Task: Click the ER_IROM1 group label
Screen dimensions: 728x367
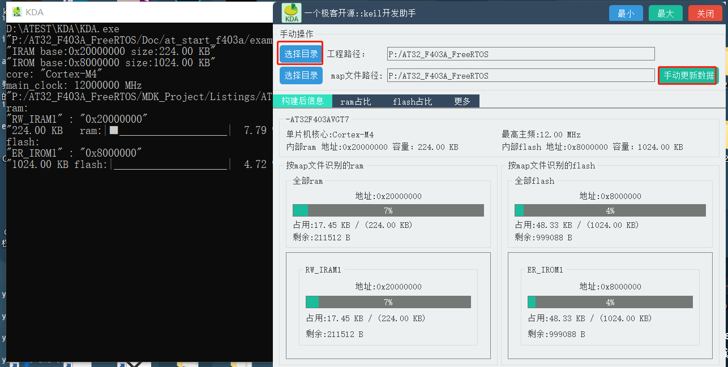Action: tap(545, 270)
